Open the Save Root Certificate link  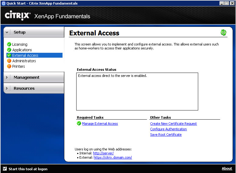coord(166,135)
